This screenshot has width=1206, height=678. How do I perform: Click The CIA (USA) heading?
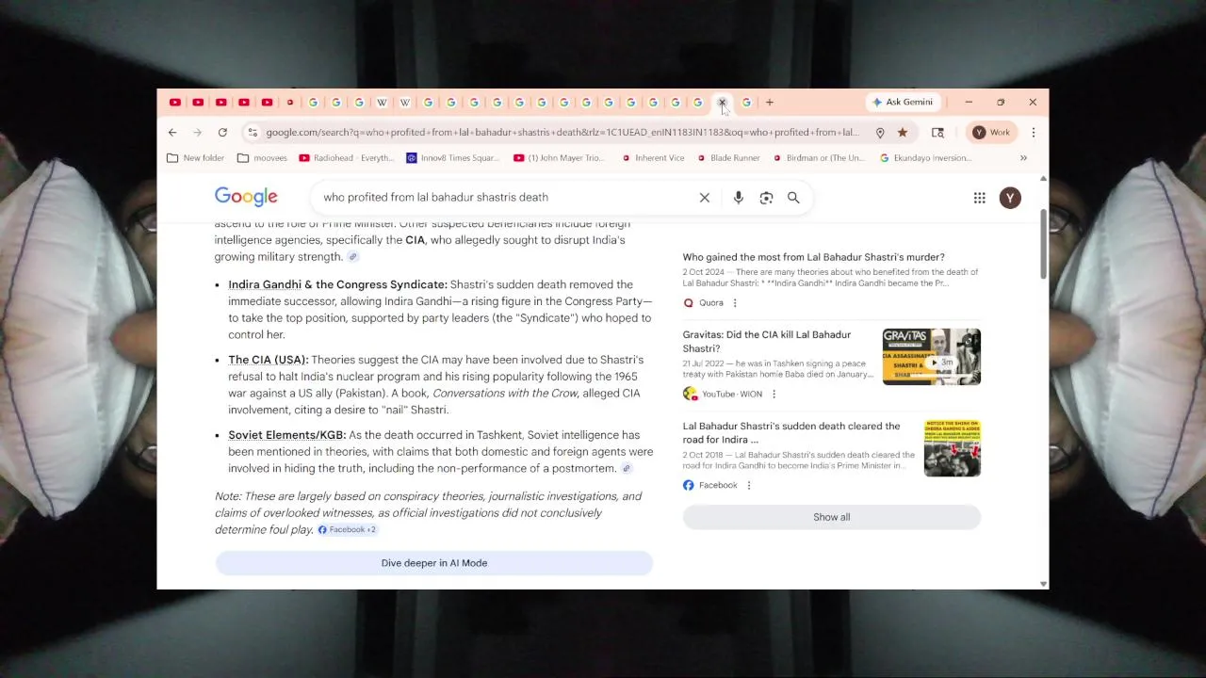[x=268, y=360]
